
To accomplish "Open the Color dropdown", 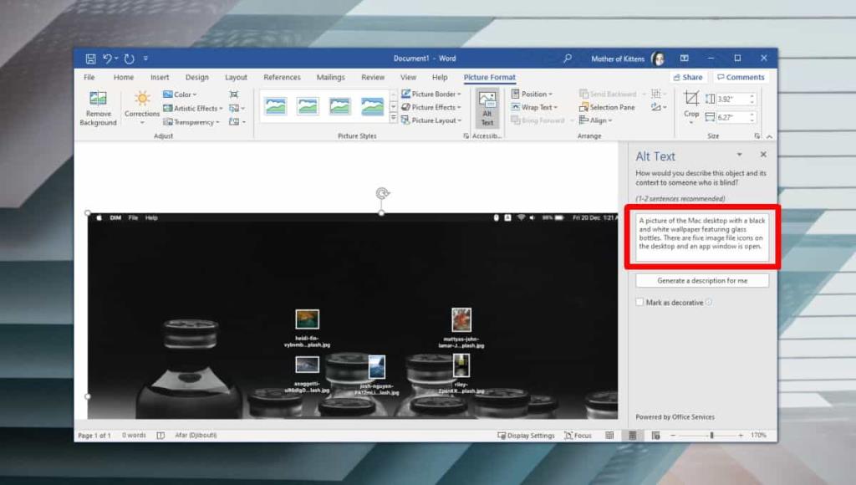I will pyautogui.click(x=181, y=94).
